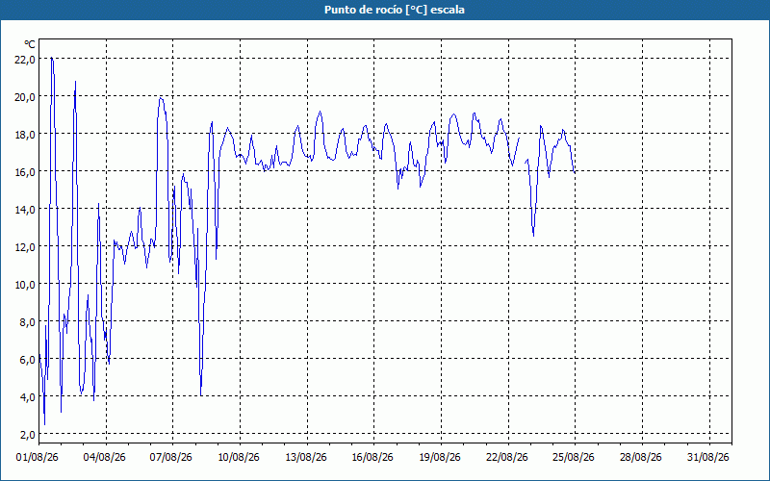Select the 4,0 y-axis label

click(x=29, y=397)
